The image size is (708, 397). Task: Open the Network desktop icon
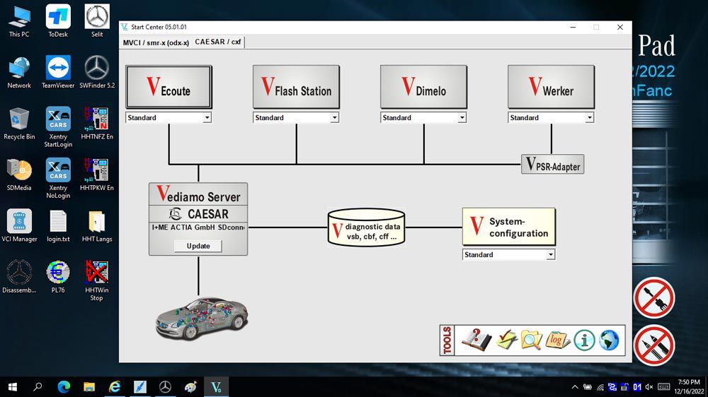19,73
